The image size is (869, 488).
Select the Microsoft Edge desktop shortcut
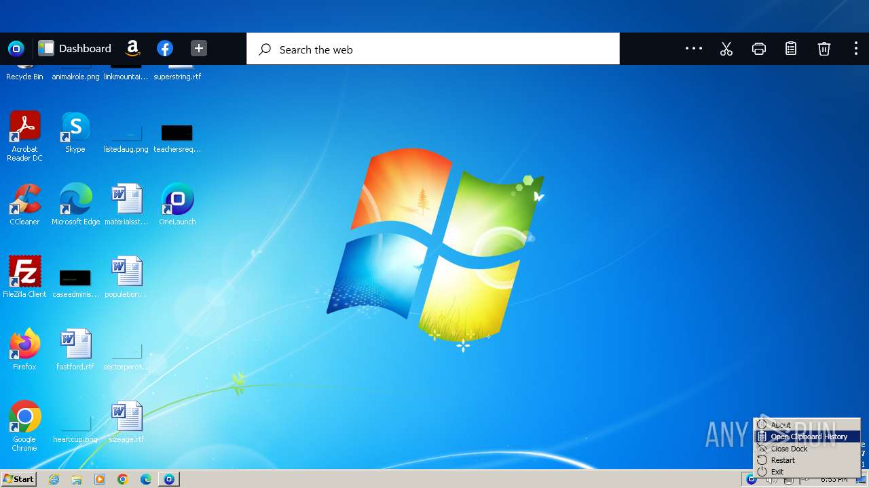point(75,204)
